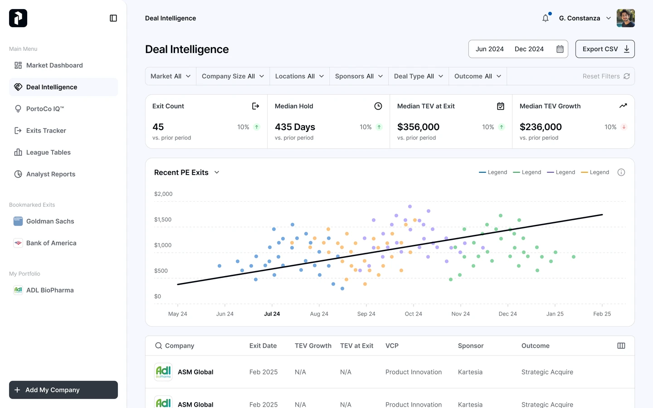Toggle the green Legend series
This screenshot has width=653, height=408.
pyautogui.click(x=527, y=172)
